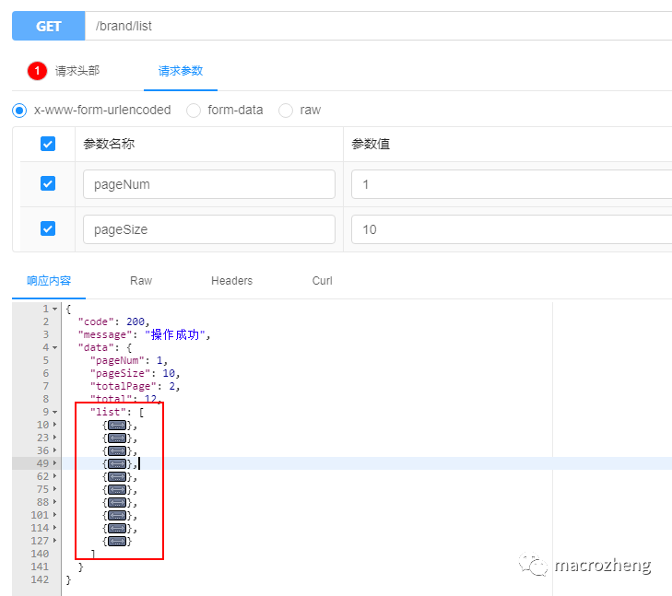Image resolution: width=672 pixels, height=596 pixels.
Task: Click the pageNum parameter name field
Action: coord(209,184)
